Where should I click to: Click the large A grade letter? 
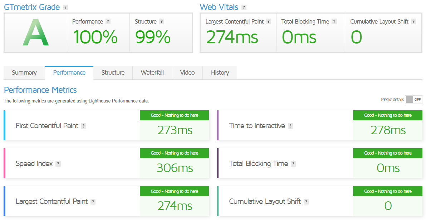point(36,32)
